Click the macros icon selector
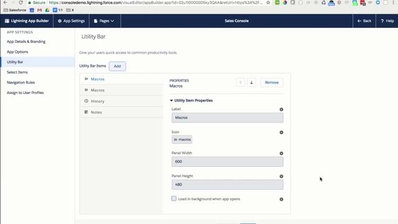Screen dimensions: 398x224 182,139
